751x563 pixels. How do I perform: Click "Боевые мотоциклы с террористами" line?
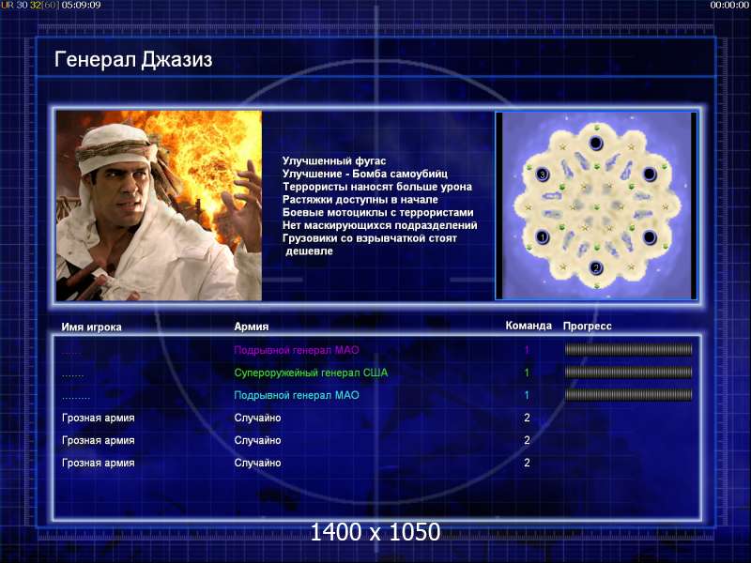point(378,213)
